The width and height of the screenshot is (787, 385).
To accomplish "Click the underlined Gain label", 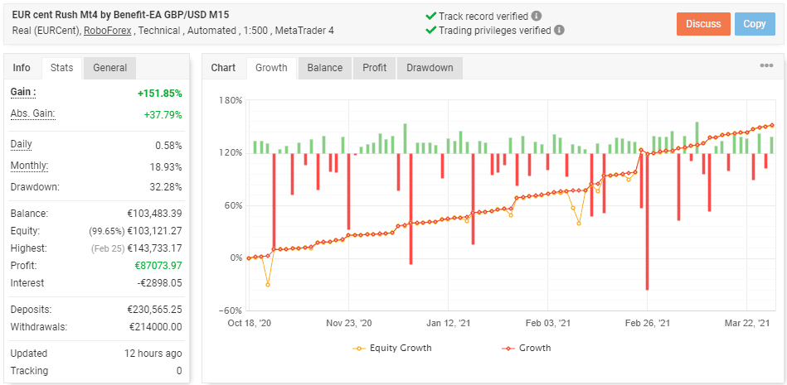I will [x=23, y=93].
